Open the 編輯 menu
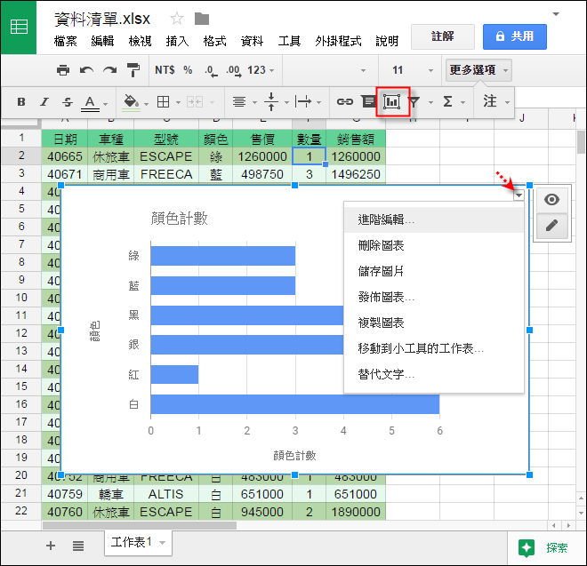 tap(102, 41)
